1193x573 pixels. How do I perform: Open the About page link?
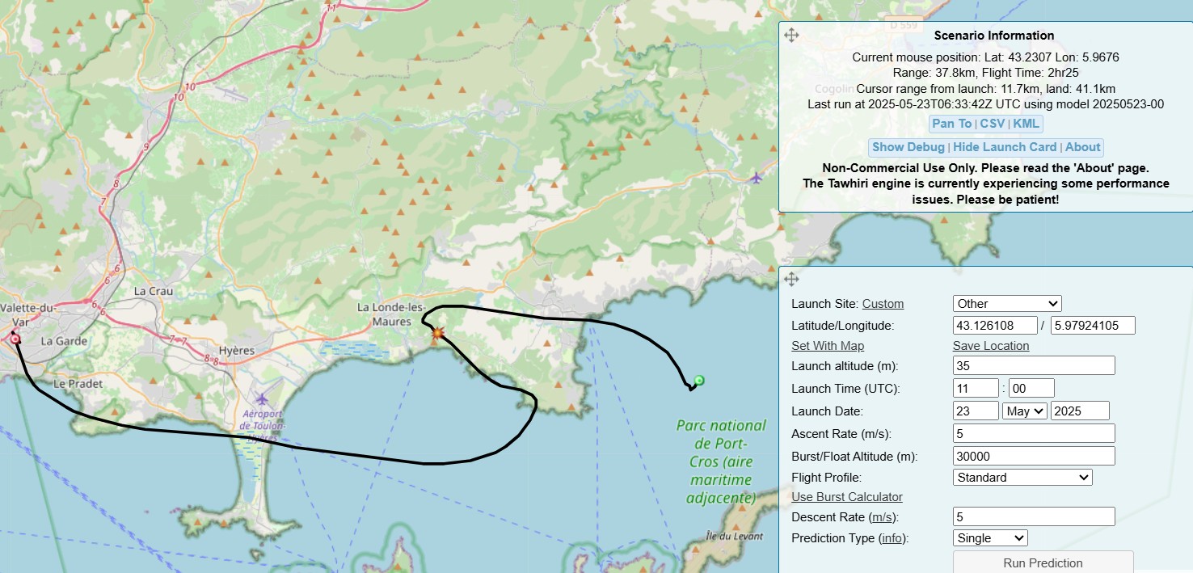(1082, 147)
